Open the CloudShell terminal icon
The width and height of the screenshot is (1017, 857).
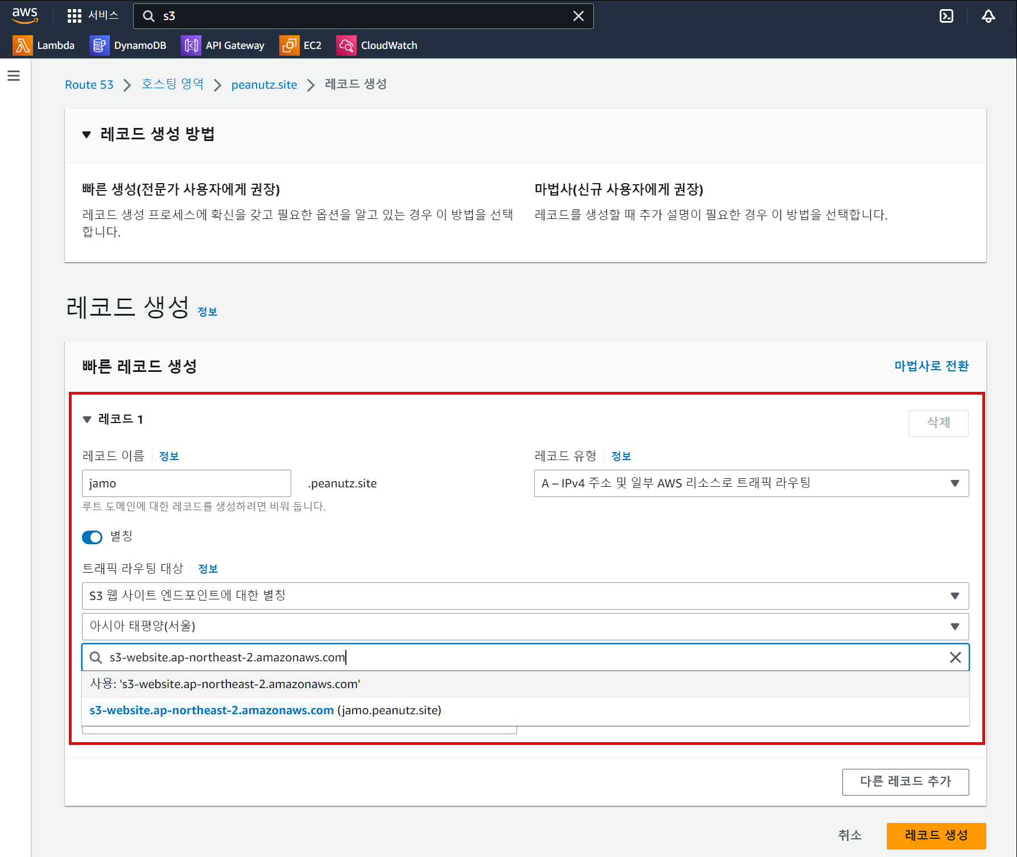click(x=946, y=16)
